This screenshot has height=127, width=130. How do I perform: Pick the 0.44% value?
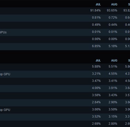(x=113, y=25)
